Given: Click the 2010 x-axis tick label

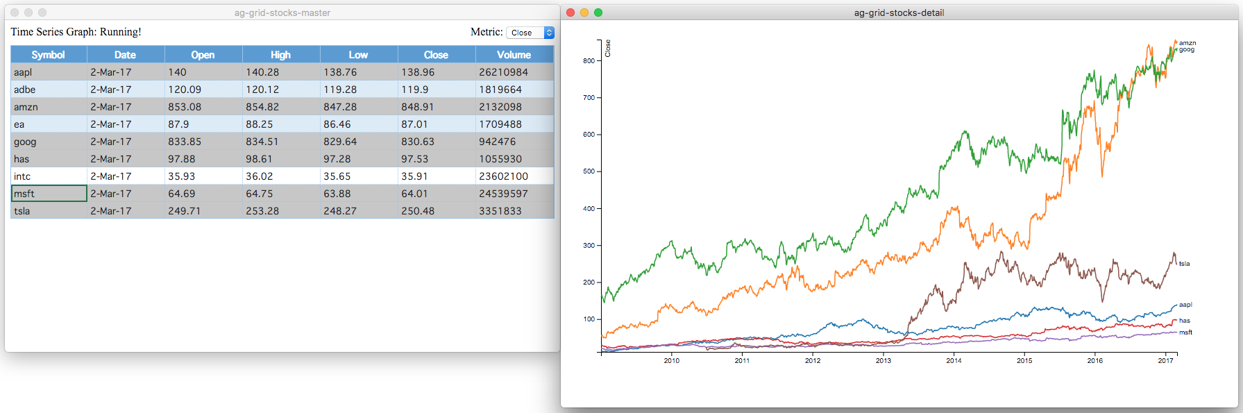Looking at the screenshot, I should click(672, 360).
